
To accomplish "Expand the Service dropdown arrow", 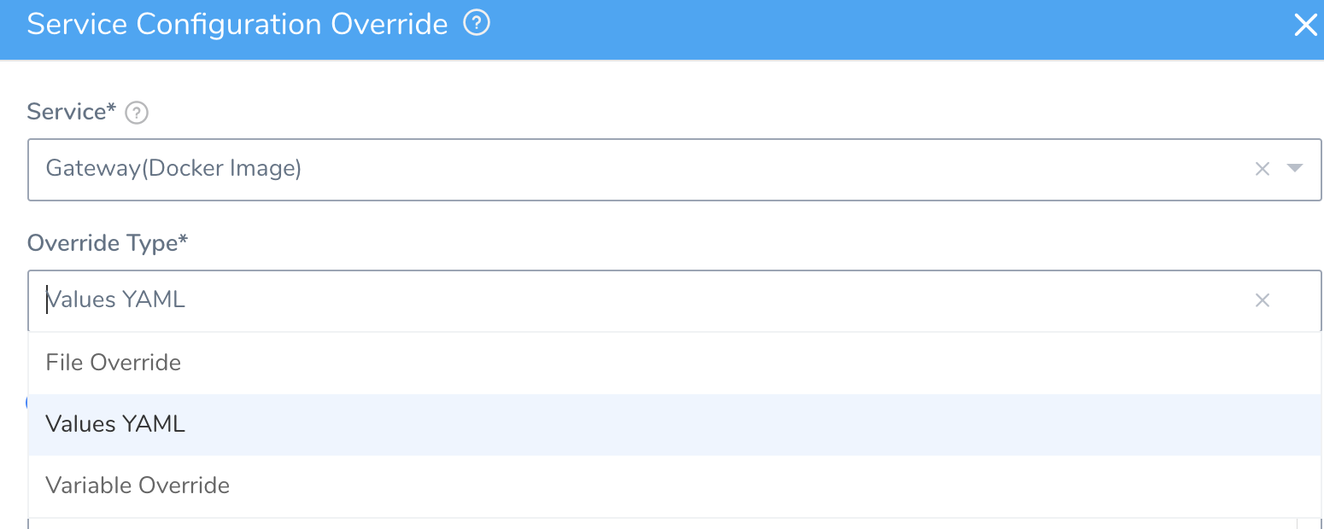I will tap(1294, 168).
